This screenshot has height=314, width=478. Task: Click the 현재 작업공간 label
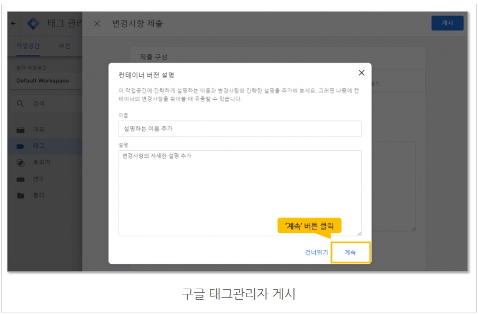(x=31, y=68)
